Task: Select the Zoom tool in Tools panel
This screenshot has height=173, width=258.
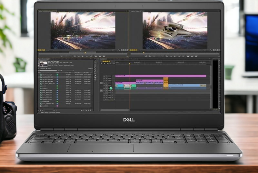Action: click(x=95, y=80)
